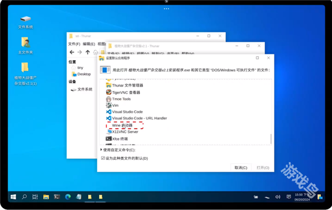Choose Tmoe Tools from the application list
Screen dimensions: 332x210
(118, 99)
